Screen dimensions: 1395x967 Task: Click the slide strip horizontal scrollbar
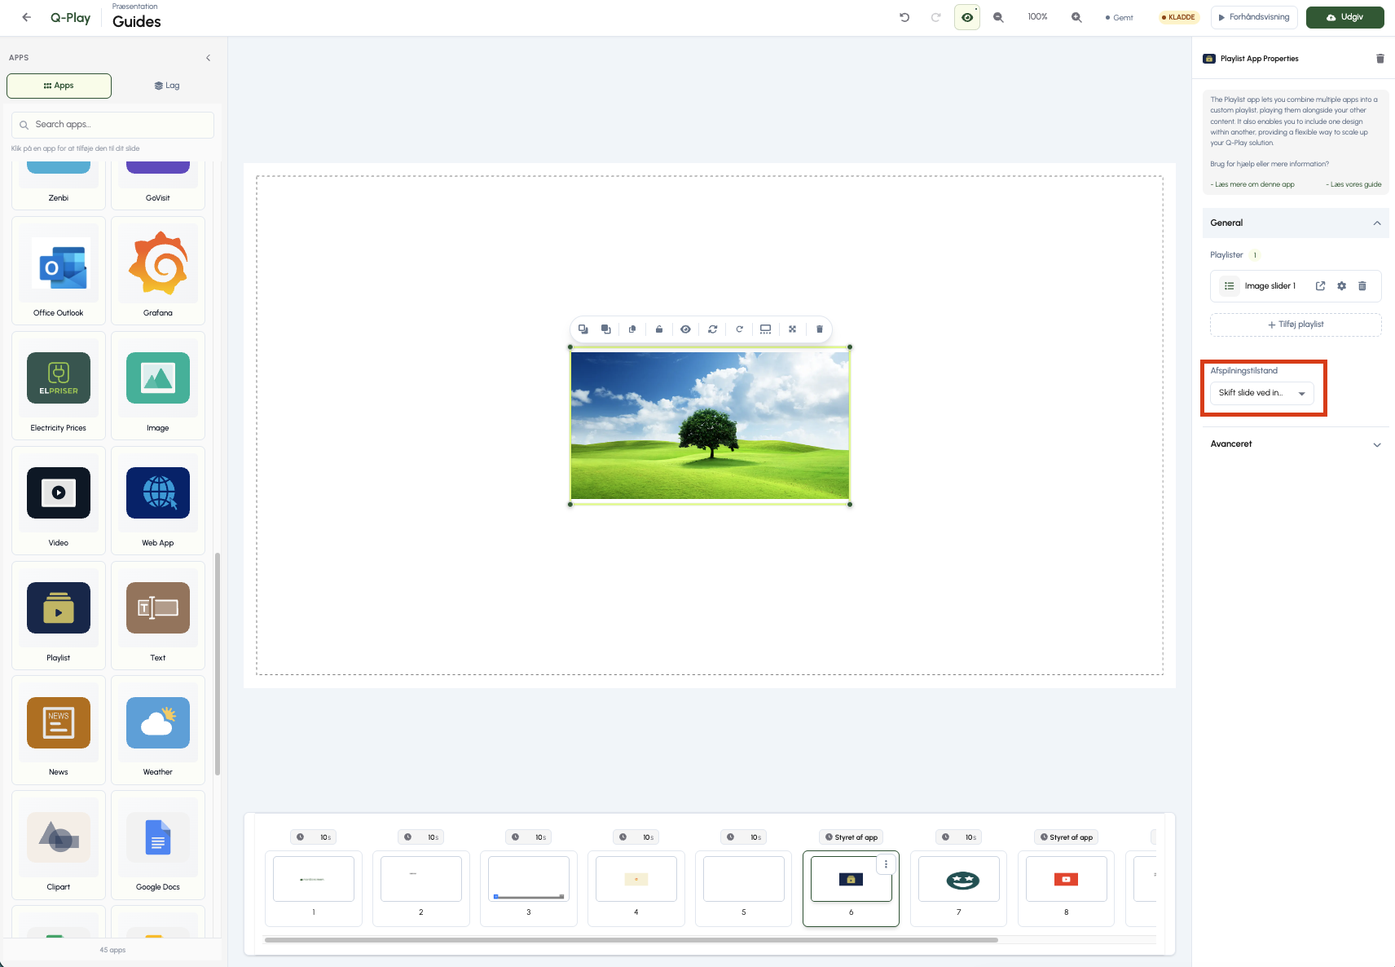coord(631,940)
